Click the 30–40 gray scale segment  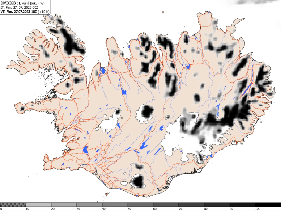(x=89, y=205)
